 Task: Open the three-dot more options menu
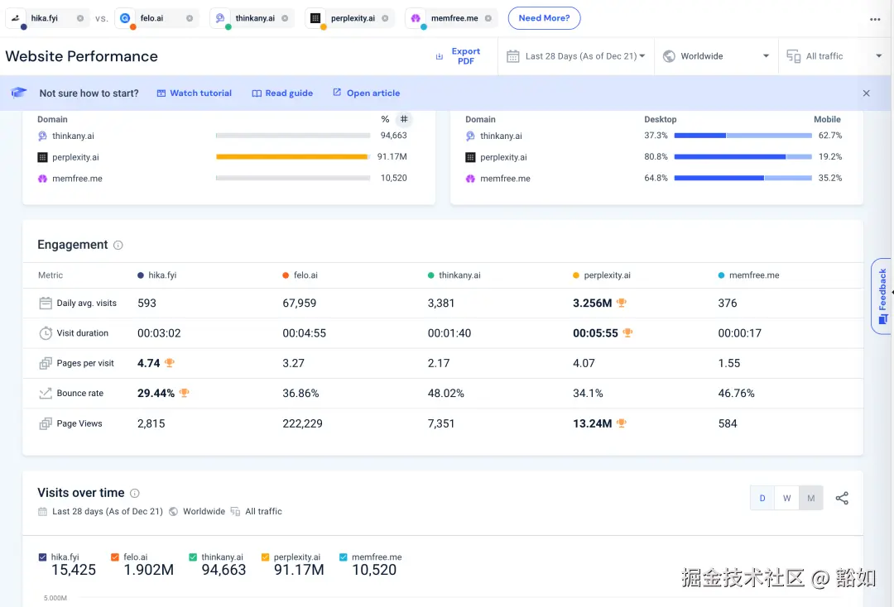[x=875, y=19]
